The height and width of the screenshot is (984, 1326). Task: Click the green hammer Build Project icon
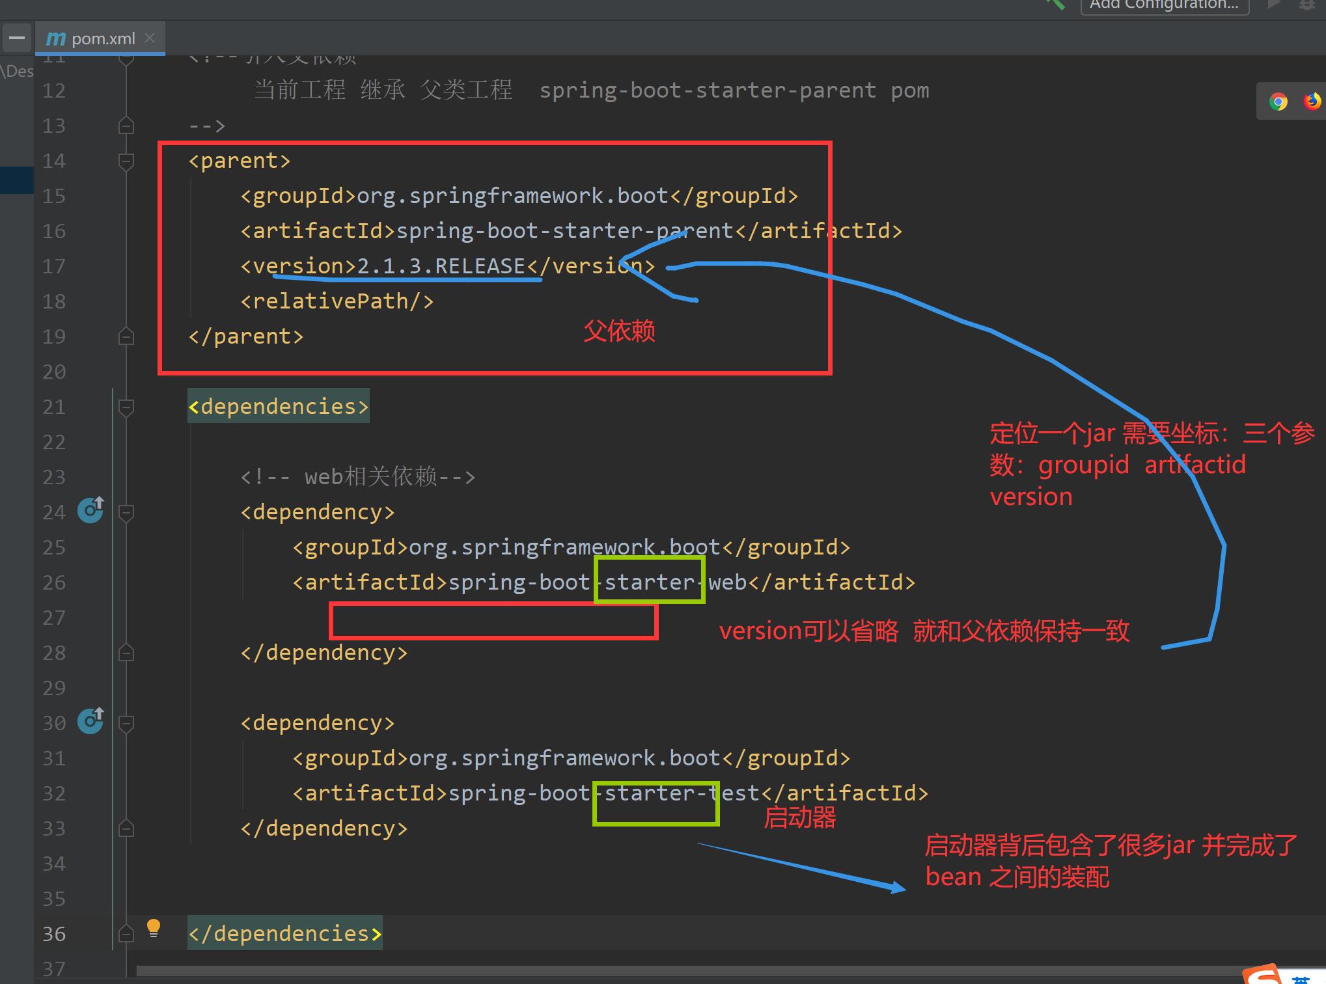1055,4
